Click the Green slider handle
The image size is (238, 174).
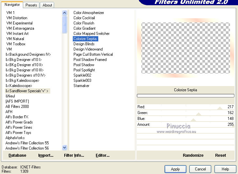[x=198, y=114]
